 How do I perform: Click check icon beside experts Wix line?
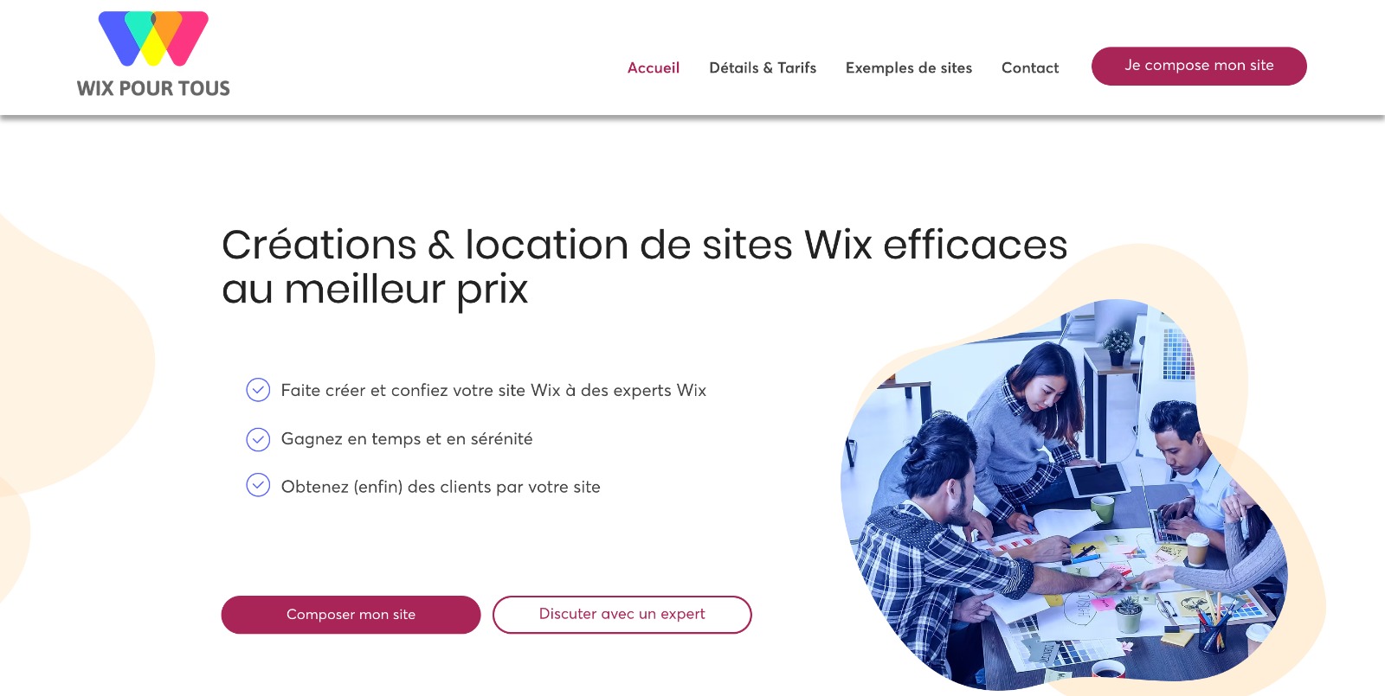tap(258, 390)
